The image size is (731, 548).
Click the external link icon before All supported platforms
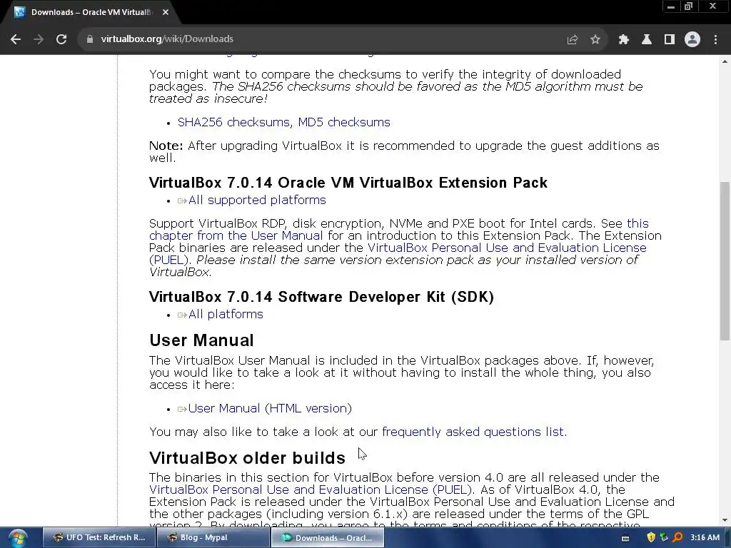click(x=182, y=201)
